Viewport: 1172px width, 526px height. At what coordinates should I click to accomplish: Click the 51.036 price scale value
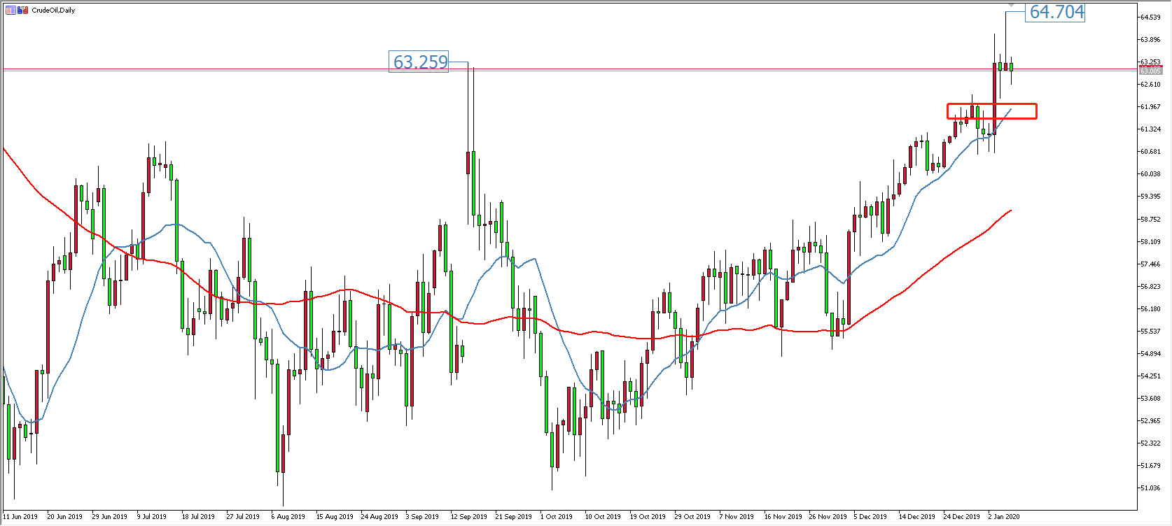1151,488
